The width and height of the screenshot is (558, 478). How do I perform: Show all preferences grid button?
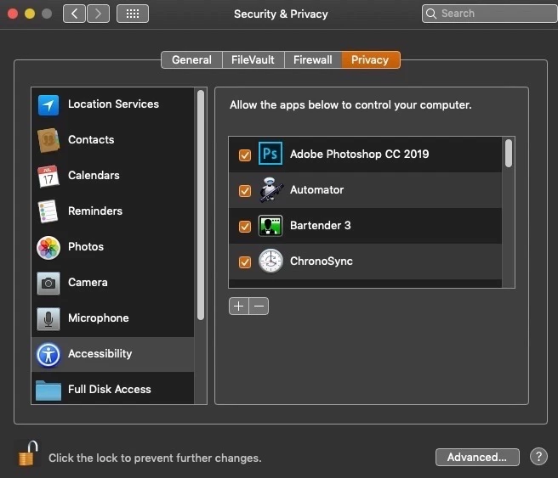133,14
